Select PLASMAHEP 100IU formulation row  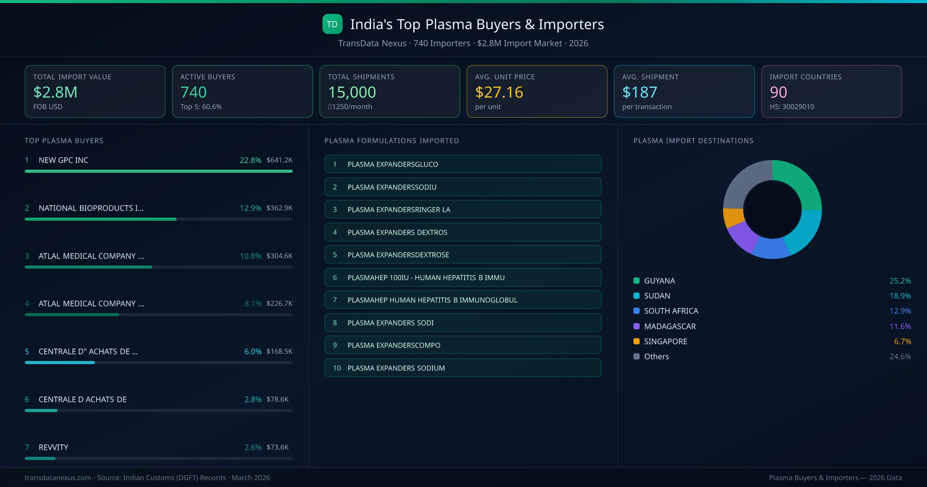coord(462,277)
